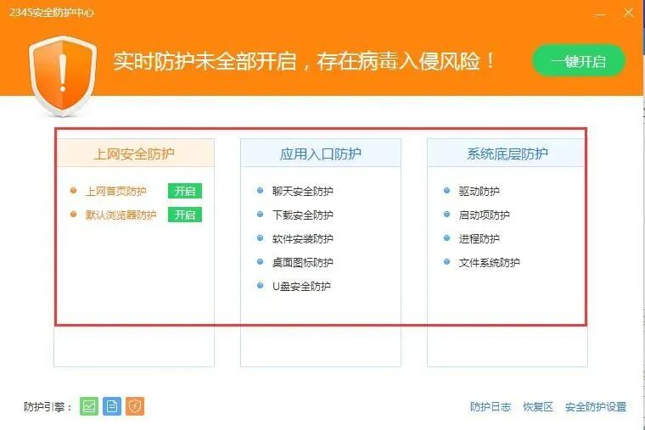645x430 pixels.
Task: Select the 系统底层防护 panel header
Action: (508, 154)
